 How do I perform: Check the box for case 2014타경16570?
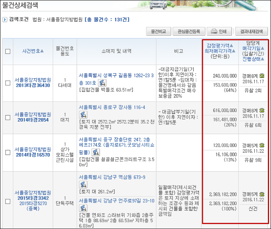pyautogui.click(x=8, y=153)
